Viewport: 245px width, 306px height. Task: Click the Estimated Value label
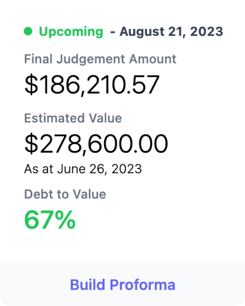[x=73, y=118]
